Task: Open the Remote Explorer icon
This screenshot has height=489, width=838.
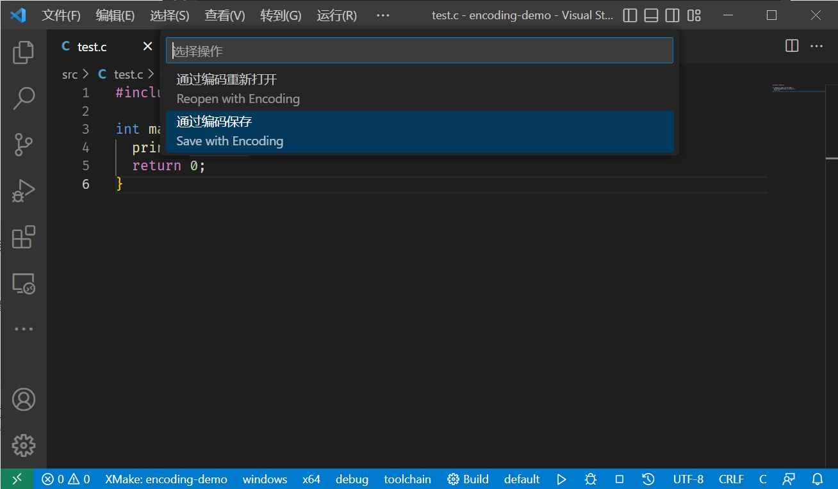Action: [x=24, y=284]
